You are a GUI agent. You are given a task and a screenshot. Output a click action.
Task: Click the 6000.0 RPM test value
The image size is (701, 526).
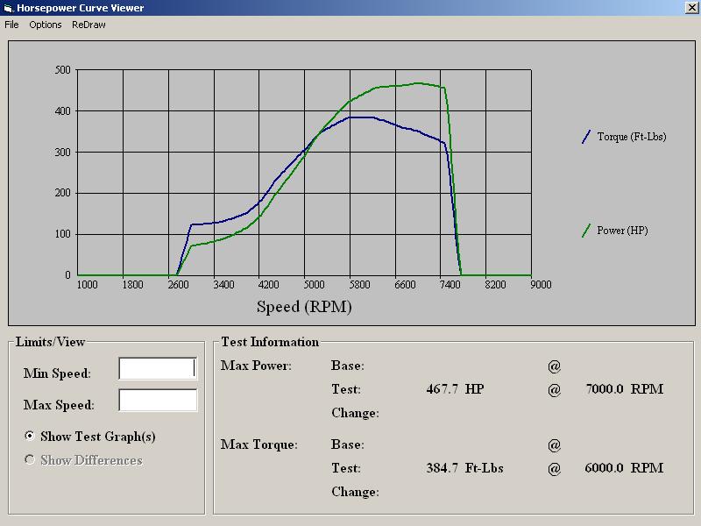(624, 468)
